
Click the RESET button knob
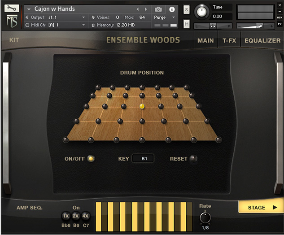click(194, 158)
